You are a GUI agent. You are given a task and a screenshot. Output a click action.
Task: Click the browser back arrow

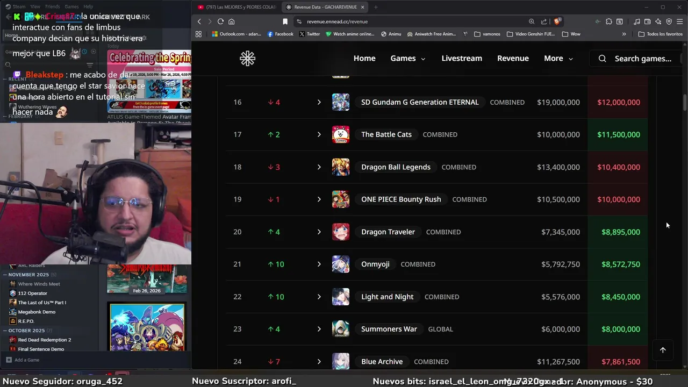point(199,21)
